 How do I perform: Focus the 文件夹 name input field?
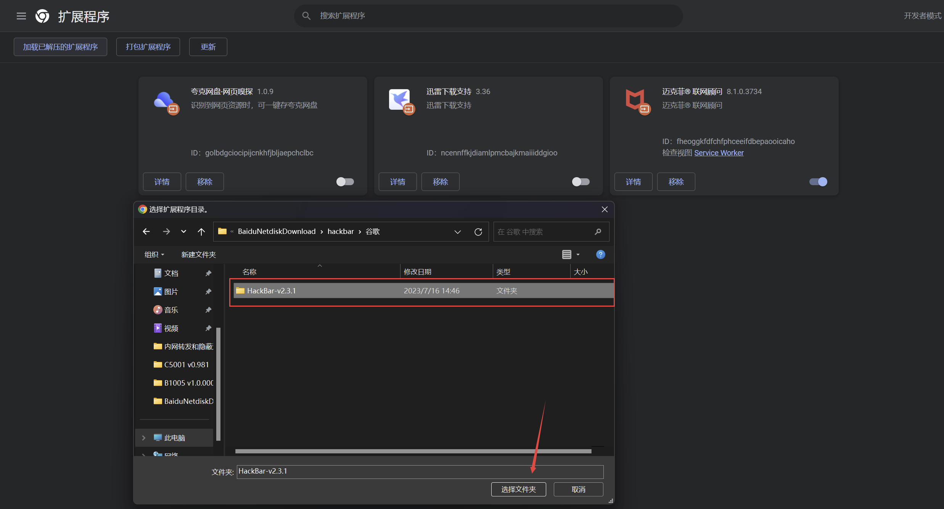click(x=420, y=472)
